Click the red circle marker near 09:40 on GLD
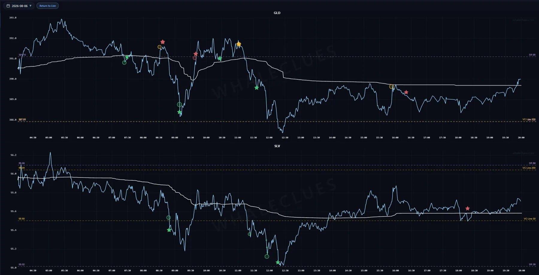 (195, 58)
